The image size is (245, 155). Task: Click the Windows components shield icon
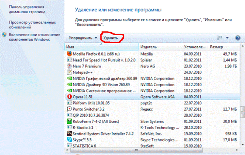(4, 35)
